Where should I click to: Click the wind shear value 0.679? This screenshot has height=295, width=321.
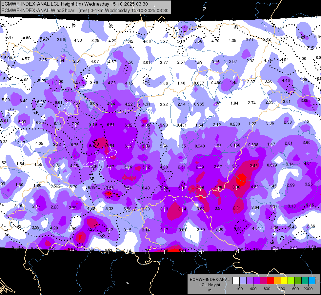coord(272,165)
